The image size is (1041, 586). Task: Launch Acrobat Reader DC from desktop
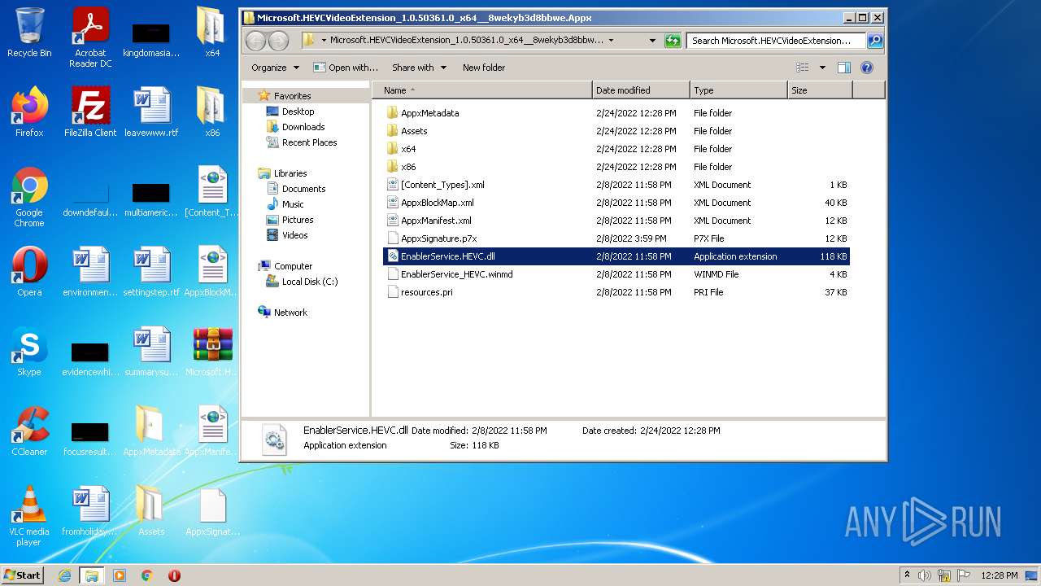[x=90, y=37]
